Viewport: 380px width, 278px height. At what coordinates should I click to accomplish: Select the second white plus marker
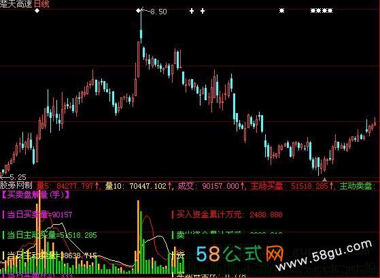click(203, 11)
